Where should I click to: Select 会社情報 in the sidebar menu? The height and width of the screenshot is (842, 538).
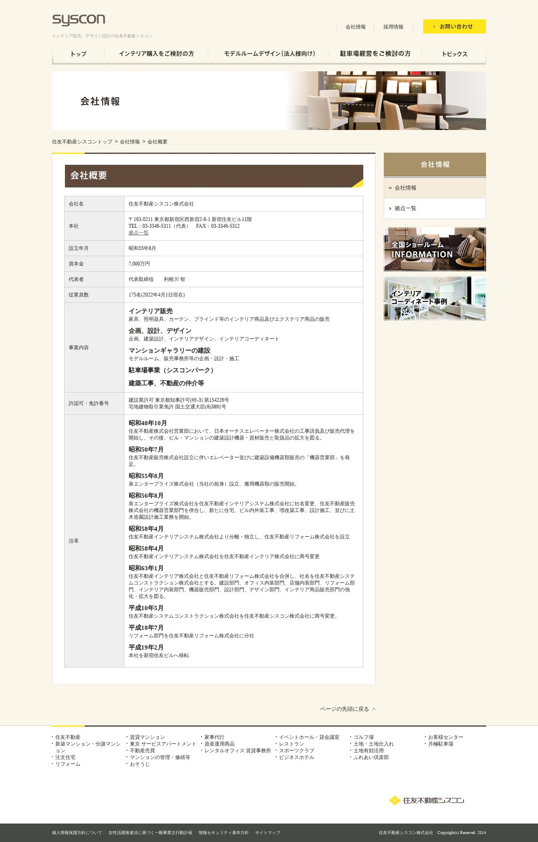(435, 188)
